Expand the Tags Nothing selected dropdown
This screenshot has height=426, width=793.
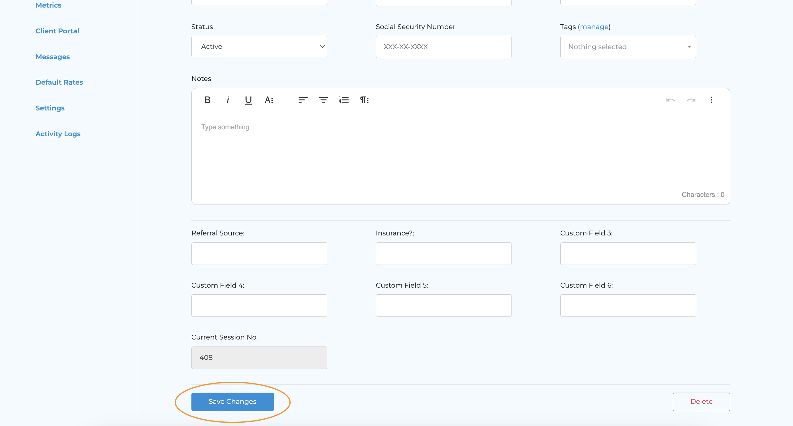click(628, 47)
